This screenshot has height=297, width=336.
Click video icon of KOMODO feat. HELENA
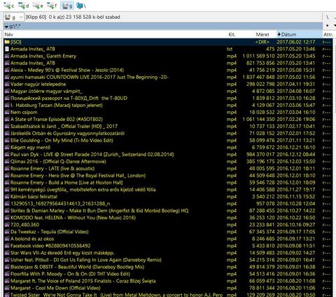pyautogui.click(x=7, y=217)
